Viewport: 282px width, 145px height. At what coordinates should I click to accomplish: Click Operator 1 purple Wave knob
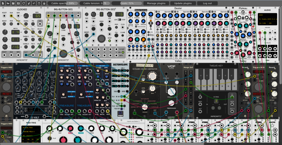[158, 23]
